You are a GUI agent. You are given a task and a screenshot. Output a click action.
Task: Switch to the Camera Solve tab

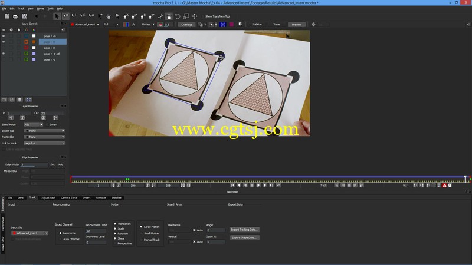(x=69, y=198)
